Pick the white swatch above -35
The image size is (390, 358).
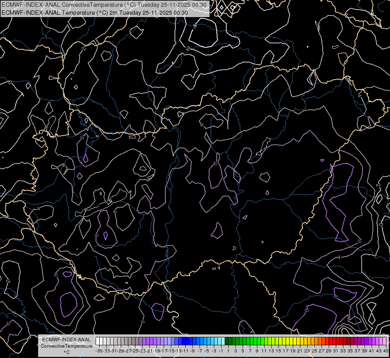(98, 341)
